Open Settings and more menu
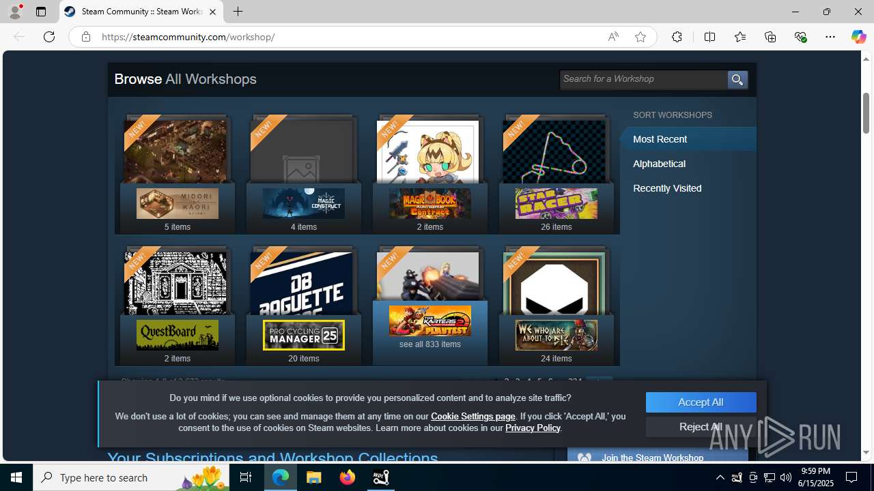Screen dimensions: 874x491 830,37
